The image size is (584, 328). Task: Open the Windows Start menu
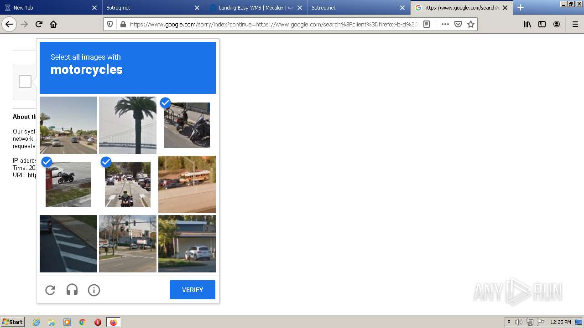(12, 322)
